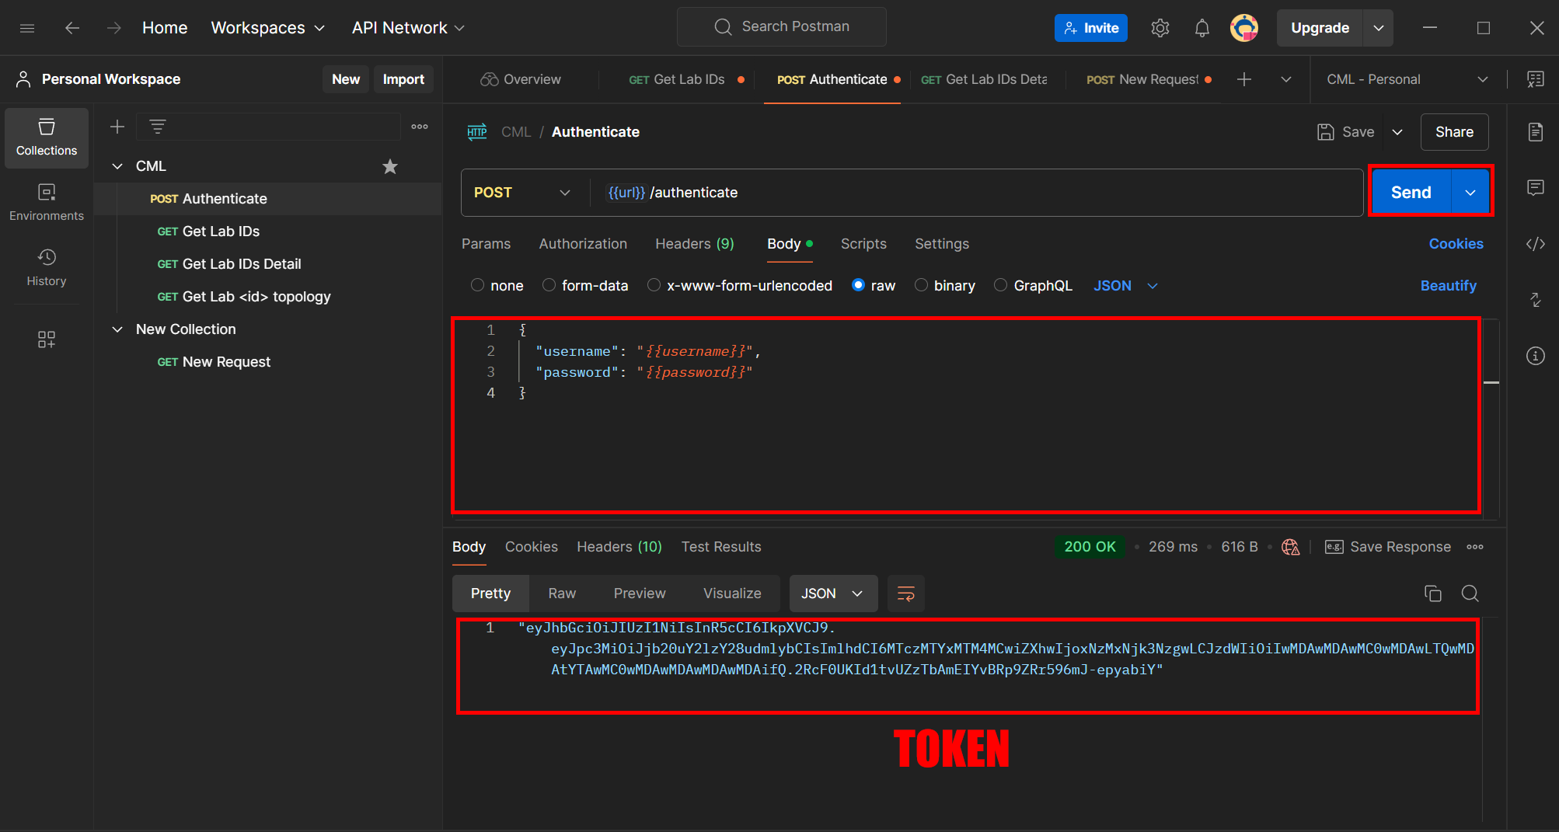The height and width of the screenshot is (832, 1559).
Task: Open the History sidebar panel
Action: 47,267
